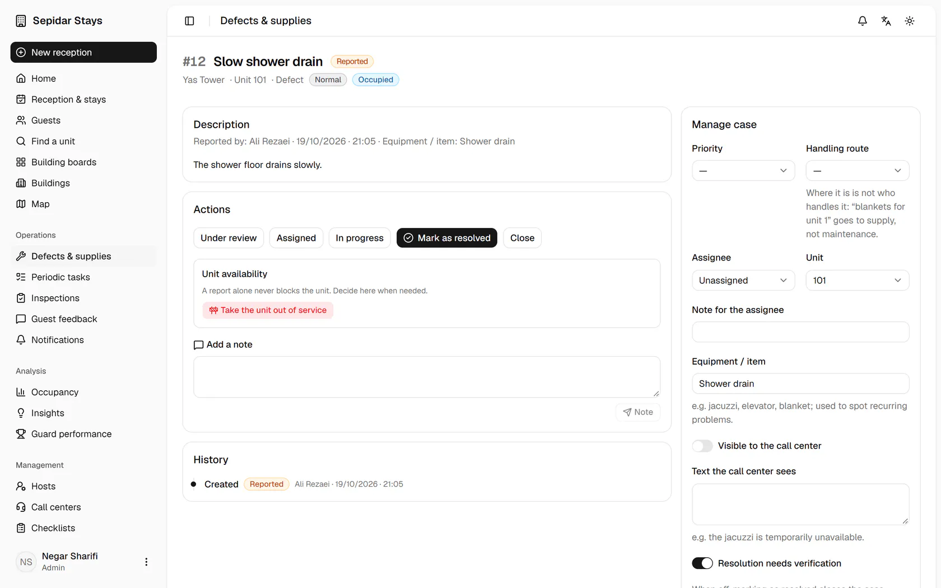This screenshot has height=588, width=941.
Task: Open notifications bell in top bar
Action: [x=863, y=21]
